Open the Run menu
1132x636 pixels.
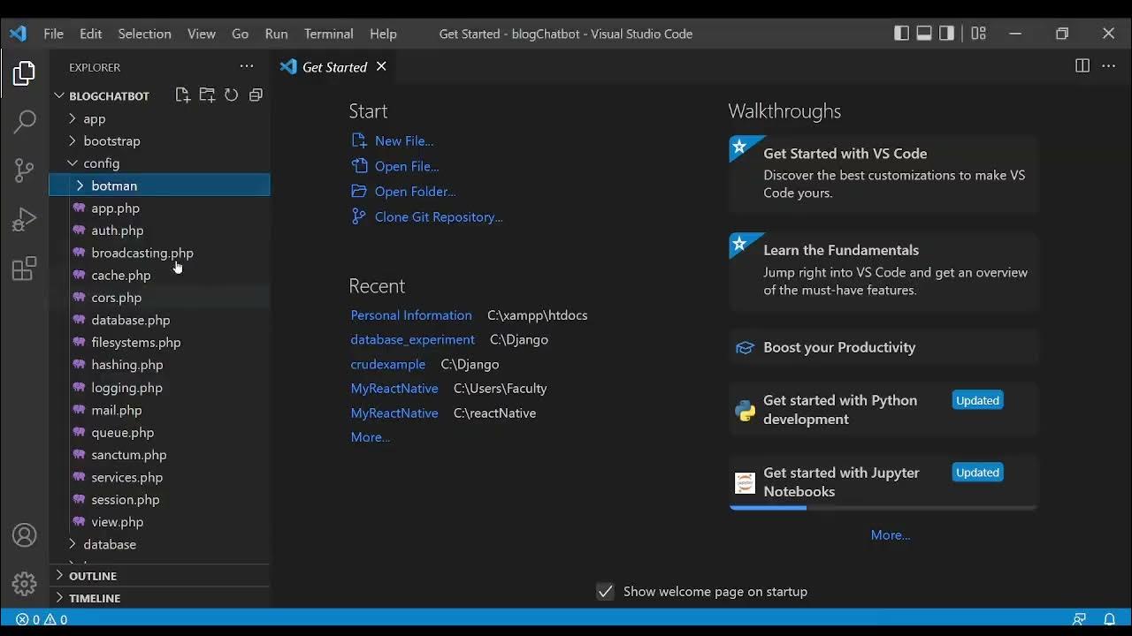[x=277, y=34]
